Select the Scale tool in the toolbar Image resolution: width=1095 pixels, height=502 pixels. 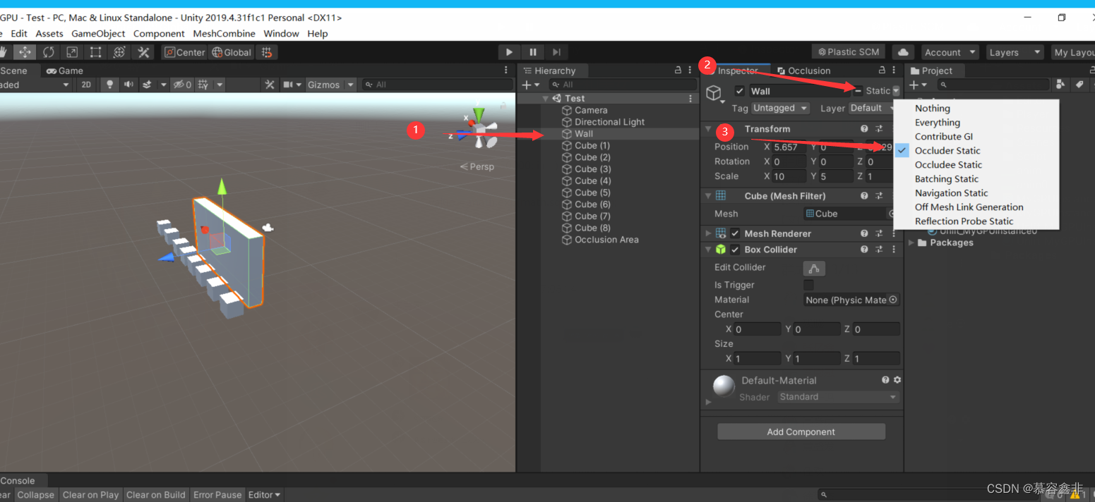click(71, 51)
